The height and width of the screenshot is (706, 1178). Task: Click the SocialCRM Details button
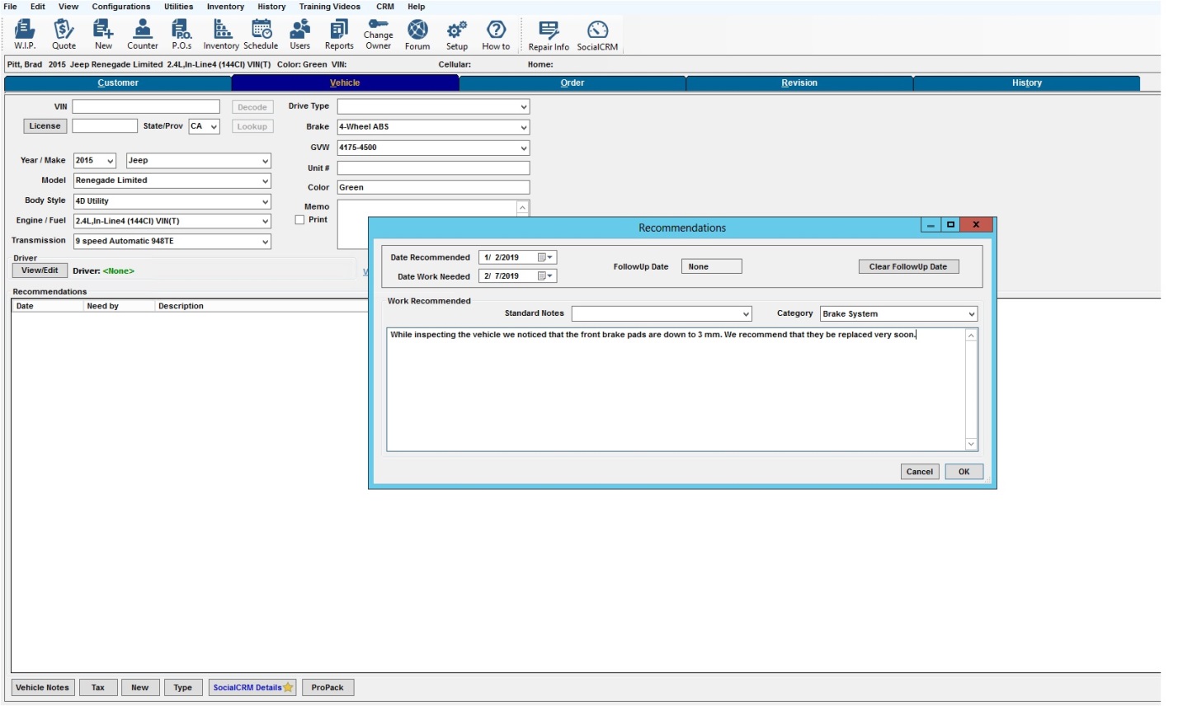[252, 688]
